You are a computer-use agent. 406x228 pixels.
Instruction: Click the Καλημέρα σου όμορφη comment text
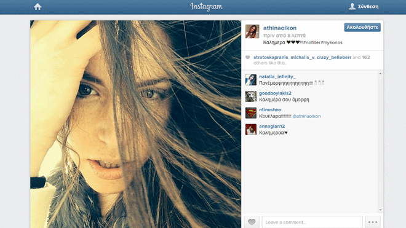(x=284, y=100)
